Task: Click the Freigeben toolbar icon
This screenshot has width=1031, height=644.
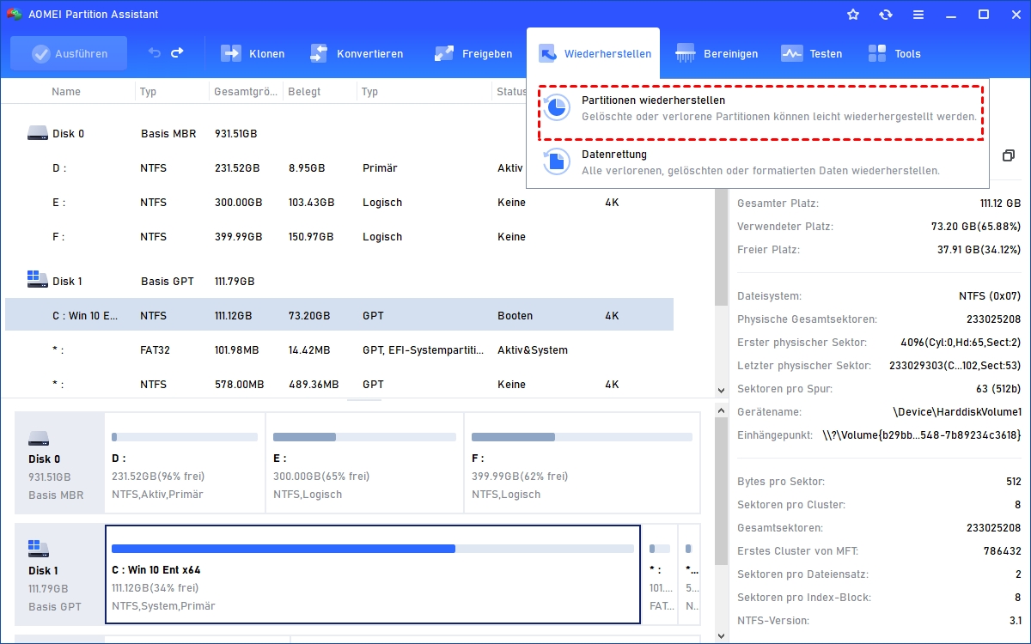Action: click(x=444, y=53)
